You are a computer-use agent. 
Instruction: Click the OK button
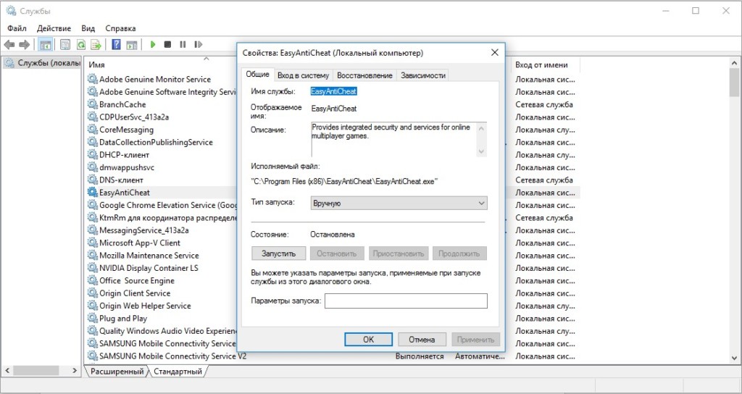pyautogui.click(x=368, y=339)
